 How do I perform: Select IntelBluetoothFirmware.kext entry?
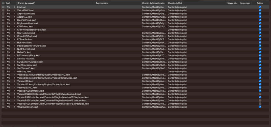click(x=31, y=46)
